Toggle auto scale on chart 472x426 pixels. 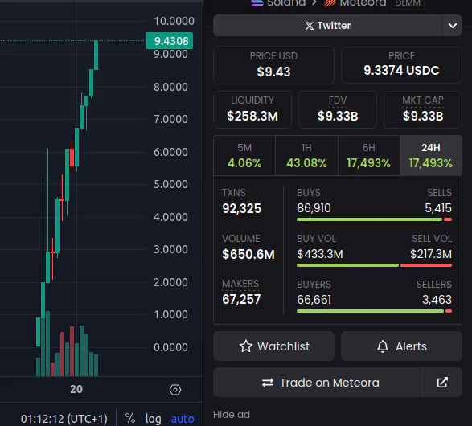[x=183, y=419]
